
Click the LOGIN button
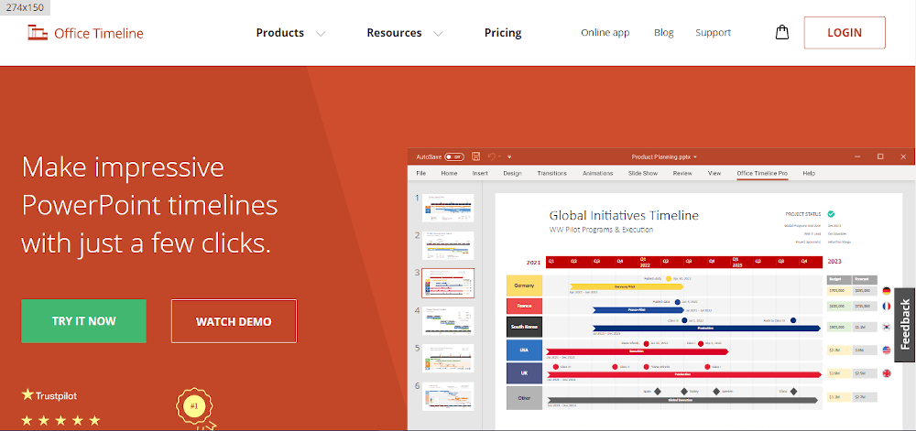point(845,33)
